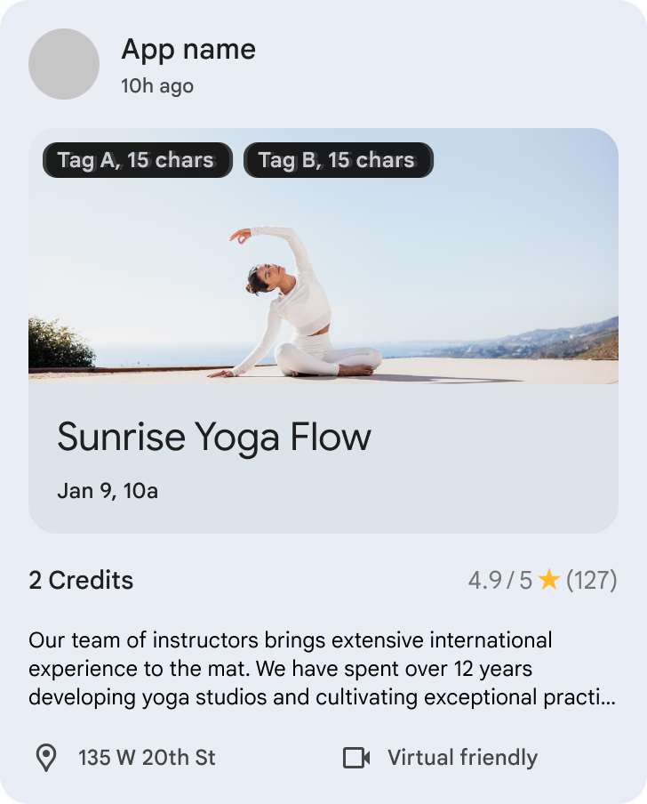
Task: Click the "4.9 / 5" rating score
Action: (x=499, y=581)
